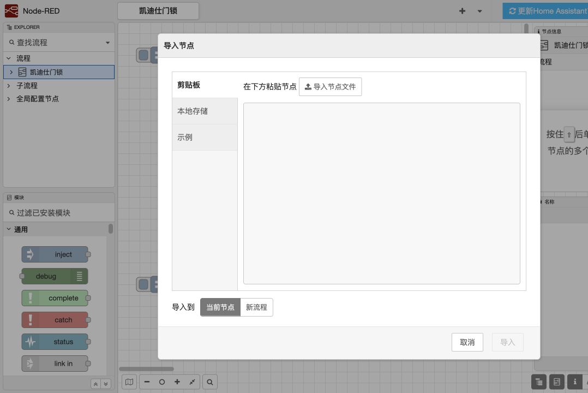The height and width of the screenshot is (393, 588).
Task: Select the complete node in palette
Action: point(55,298)
